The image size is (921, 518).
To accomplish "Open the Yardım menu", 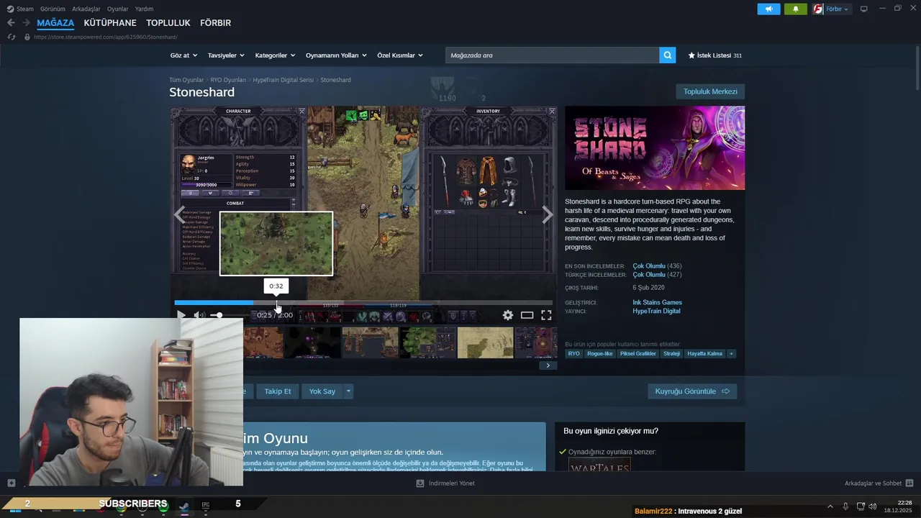I will (x=144, y=9).
